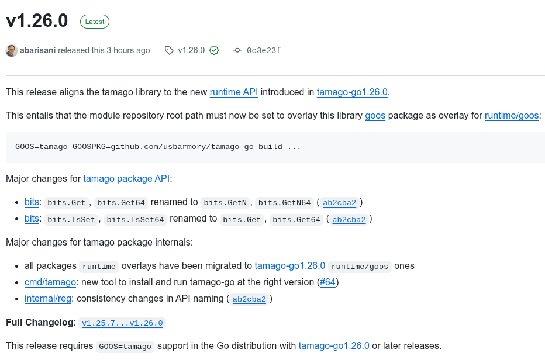Open the v1.25.7...v1.26.0 changelog comparison
Viewport: 545px width, 363px height.
pyautogui.click(x=122, y=323)
